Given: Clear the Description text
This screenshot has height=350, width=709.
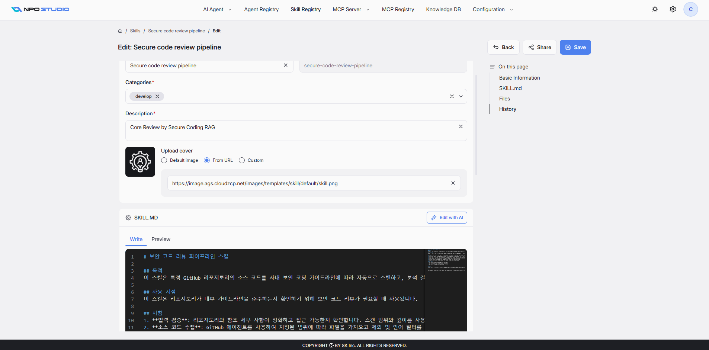Looking at the screenshot, I should point(461,126).
